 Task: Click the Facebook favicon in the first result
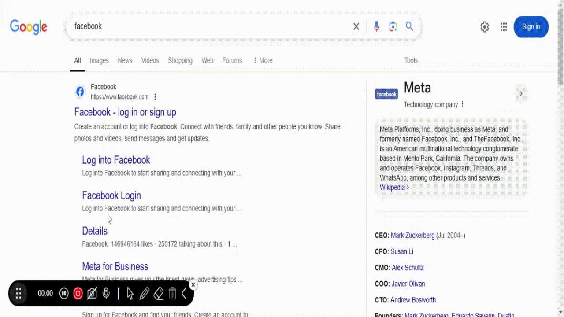pyautogui.click(x=80, y=92)
